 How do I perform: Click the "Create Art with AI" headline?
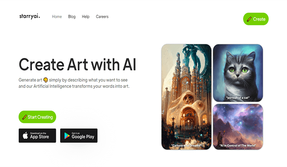tap(77, 64)
